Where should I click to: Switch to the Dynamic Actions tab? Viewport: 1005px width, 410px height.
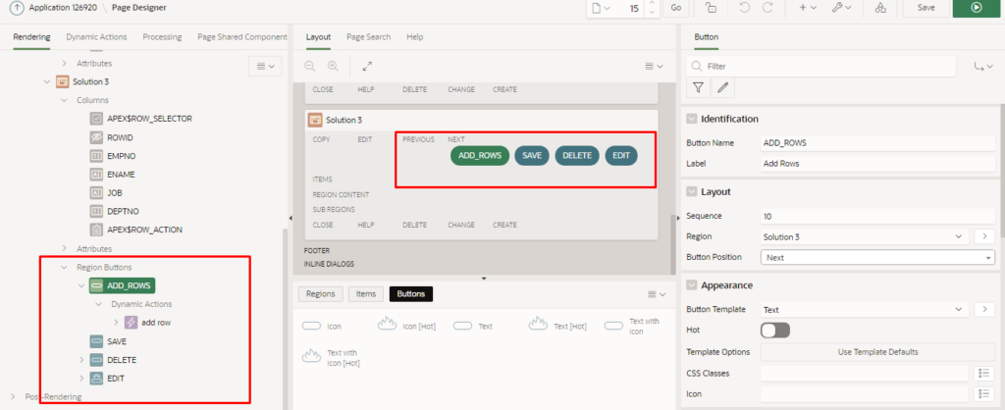pos(96,37)
